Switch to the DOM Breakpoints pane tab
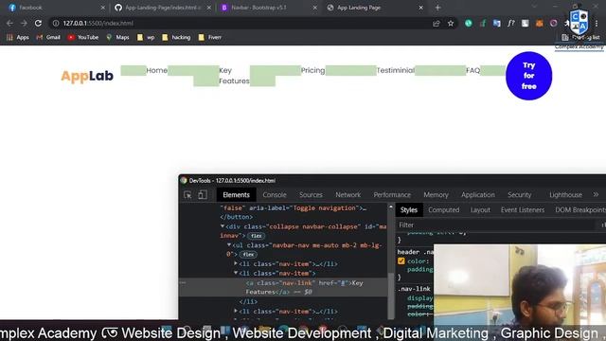This screenshot has width=606, height=341. pyautogui.click(x=579, y=210)
